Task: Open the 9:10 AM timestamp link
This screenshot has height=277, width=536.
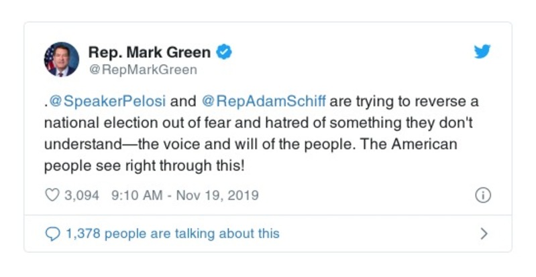Action: coord(135,195)
